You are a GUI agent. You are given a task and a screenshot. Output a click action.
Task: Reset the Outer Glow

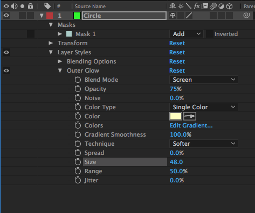pos(177,70)
